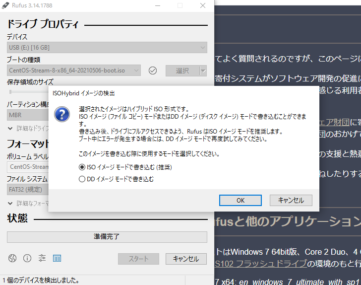Open the FAT32 file system dropdown
Viewport: 361px width, 285px height.
pos(28,190)
